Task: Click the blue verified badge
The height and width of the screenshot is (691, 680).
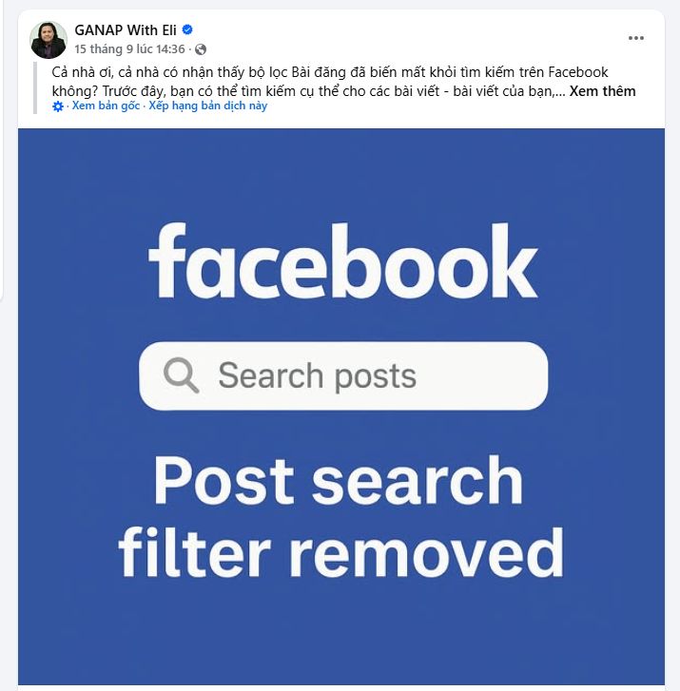Action: pos(187,29)
